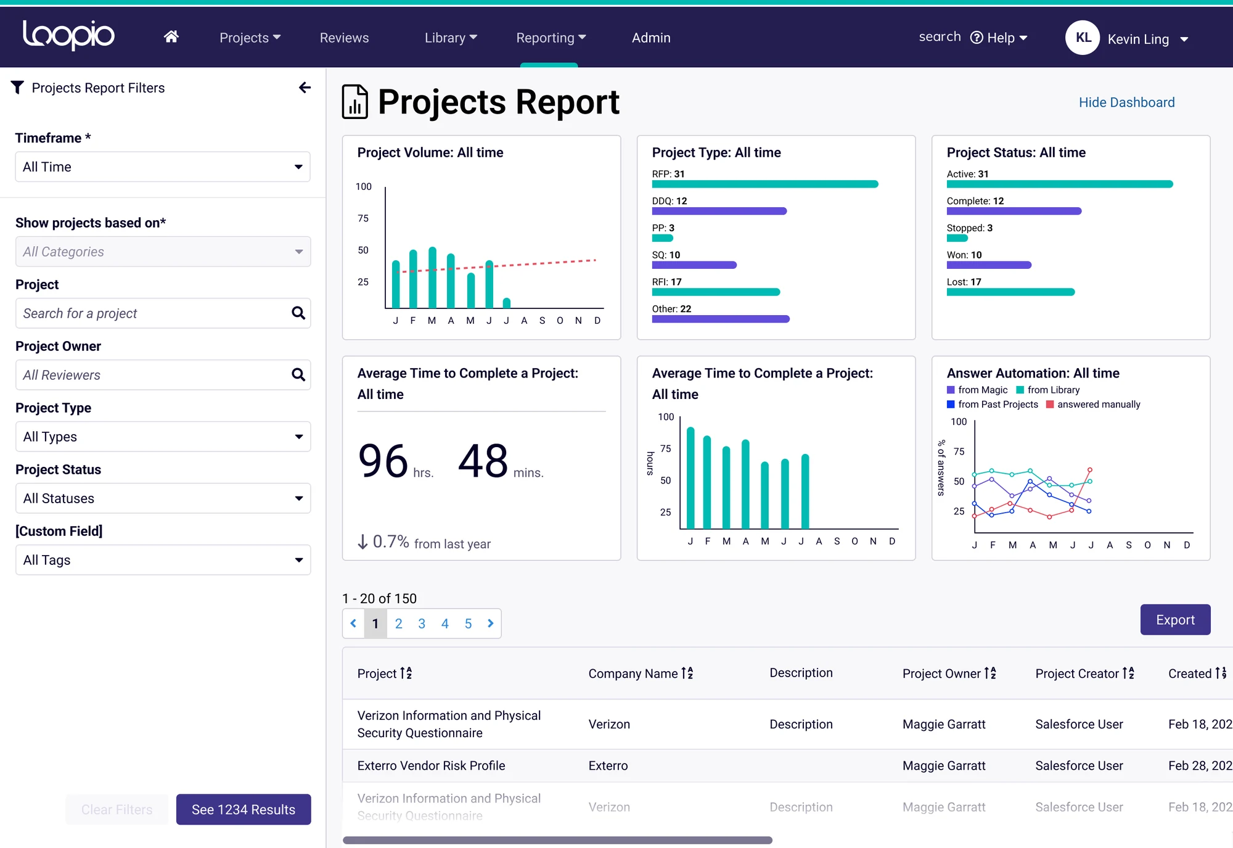Click the filter funnel icon

pyautogui.click(x=17, y=88)
